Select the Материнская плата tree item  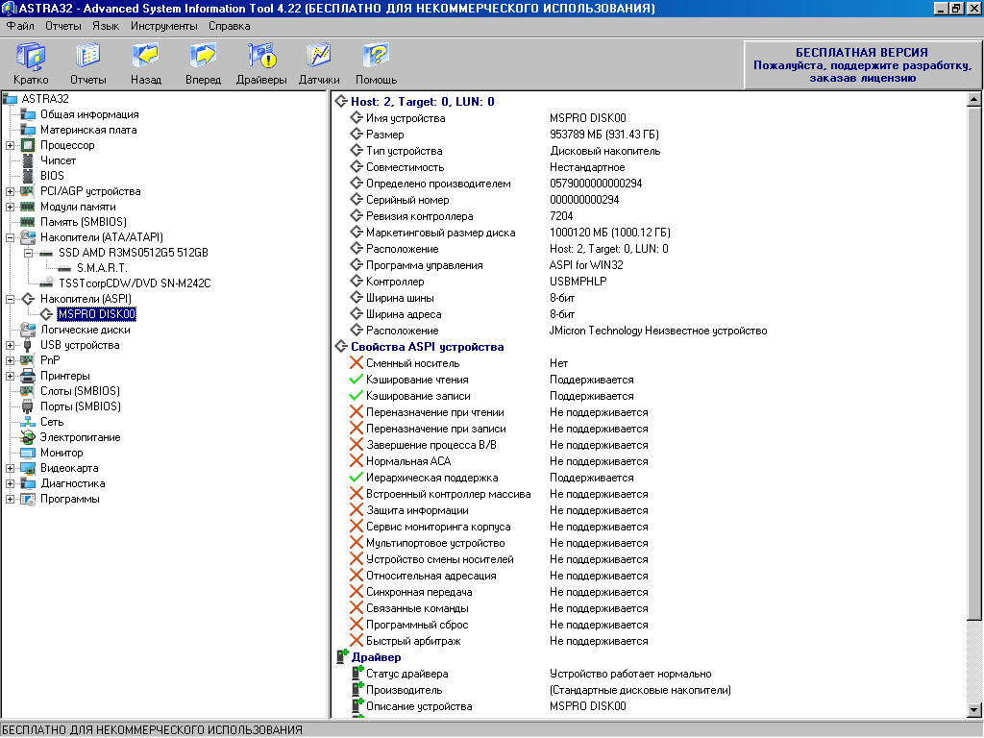(87, 130)
